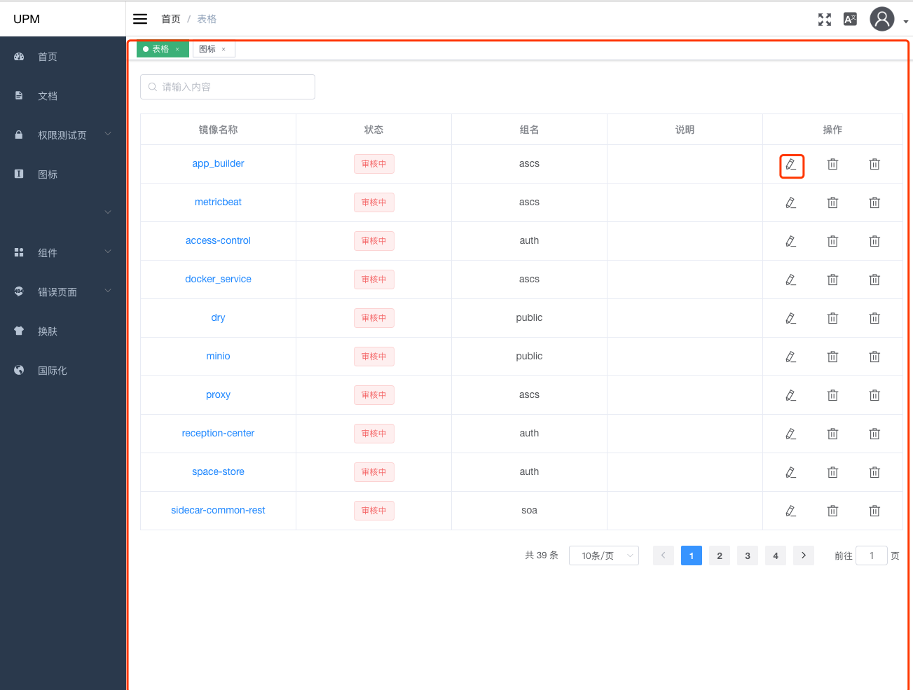913x690 pixels.
Task: Click the rightmost trash icon in access-control row
Action: point(874,241)
